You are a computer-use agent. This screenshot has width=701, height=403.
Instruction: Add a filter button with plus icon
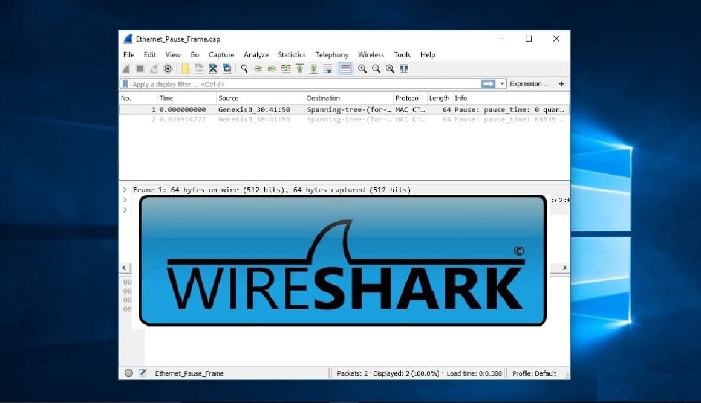[561, 83]
